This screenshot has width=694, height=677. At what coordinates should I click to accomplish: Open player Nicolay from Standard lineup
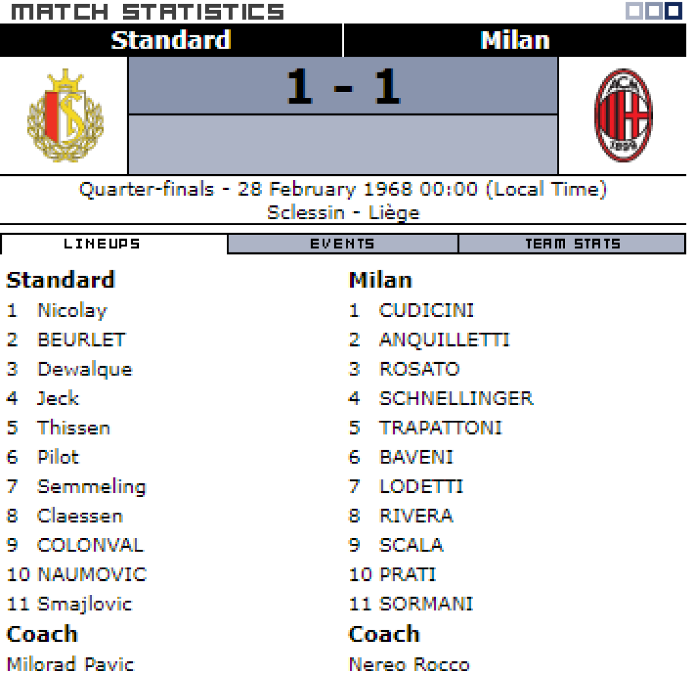pyautogui.click(x=72, y=311)
